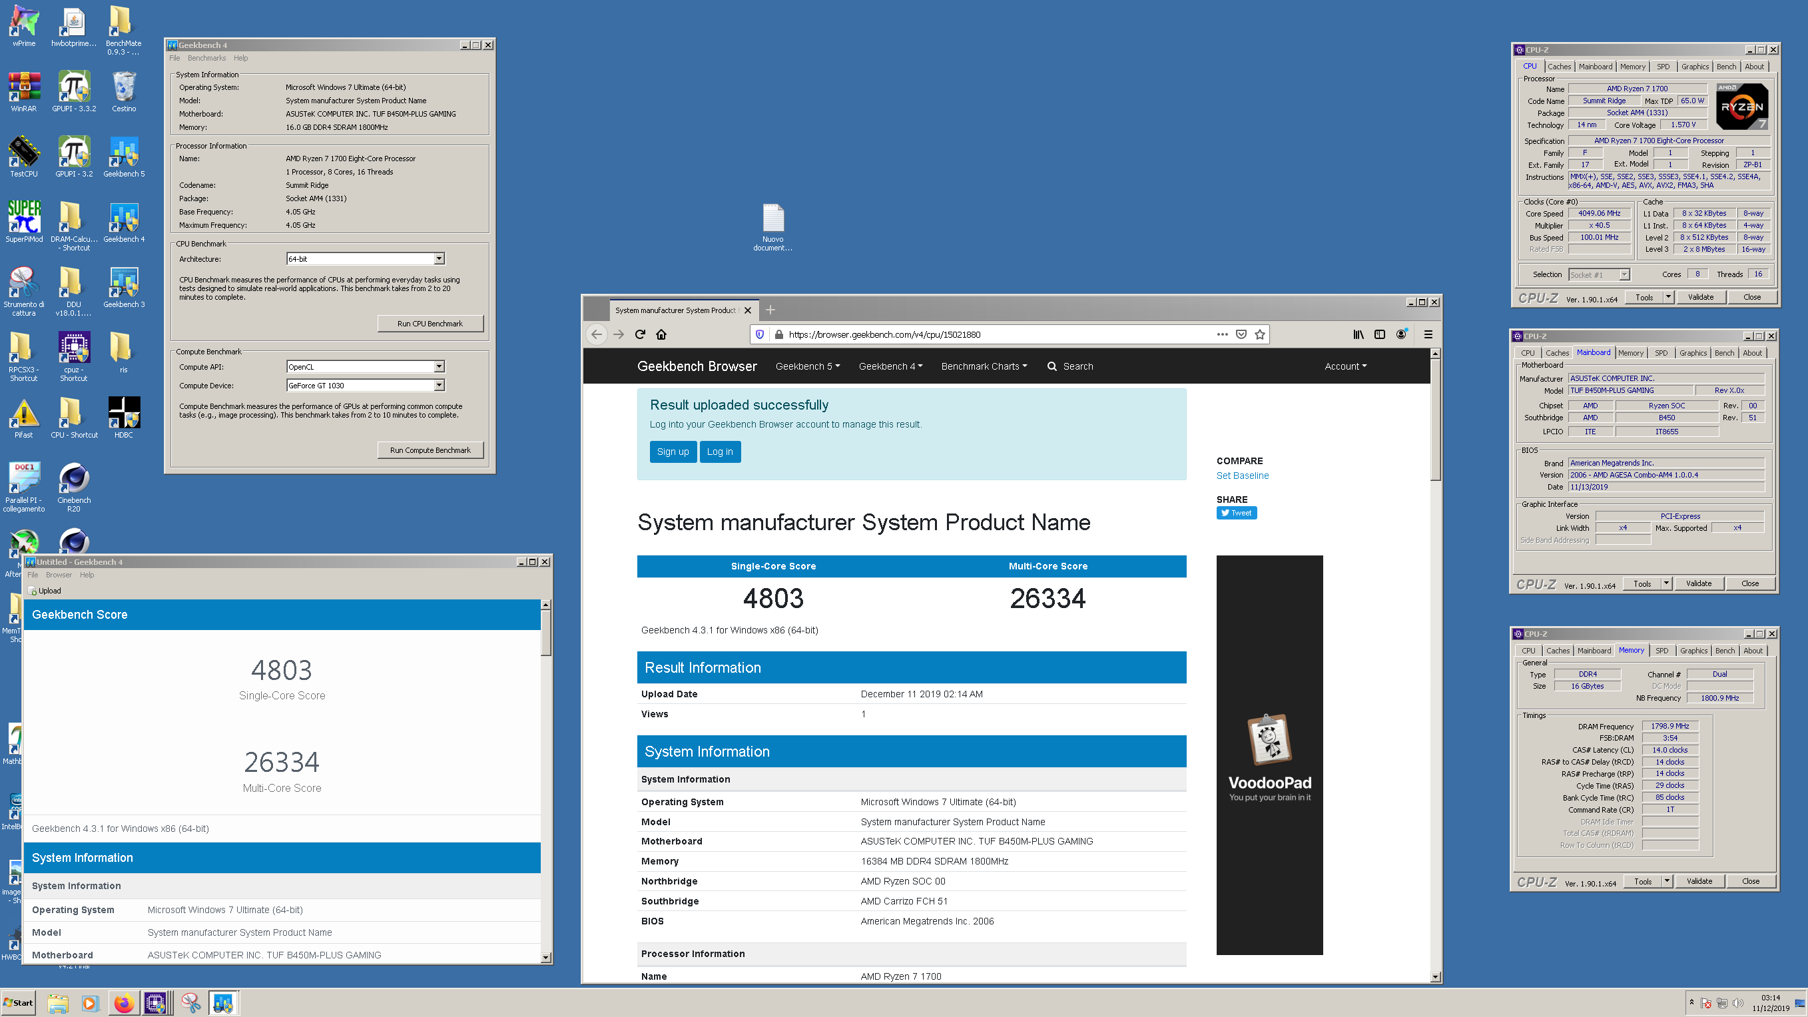This screenshot has width=1808, height=1017.
Task: Open a new Firefox tab
Action: tap(770, 310)
